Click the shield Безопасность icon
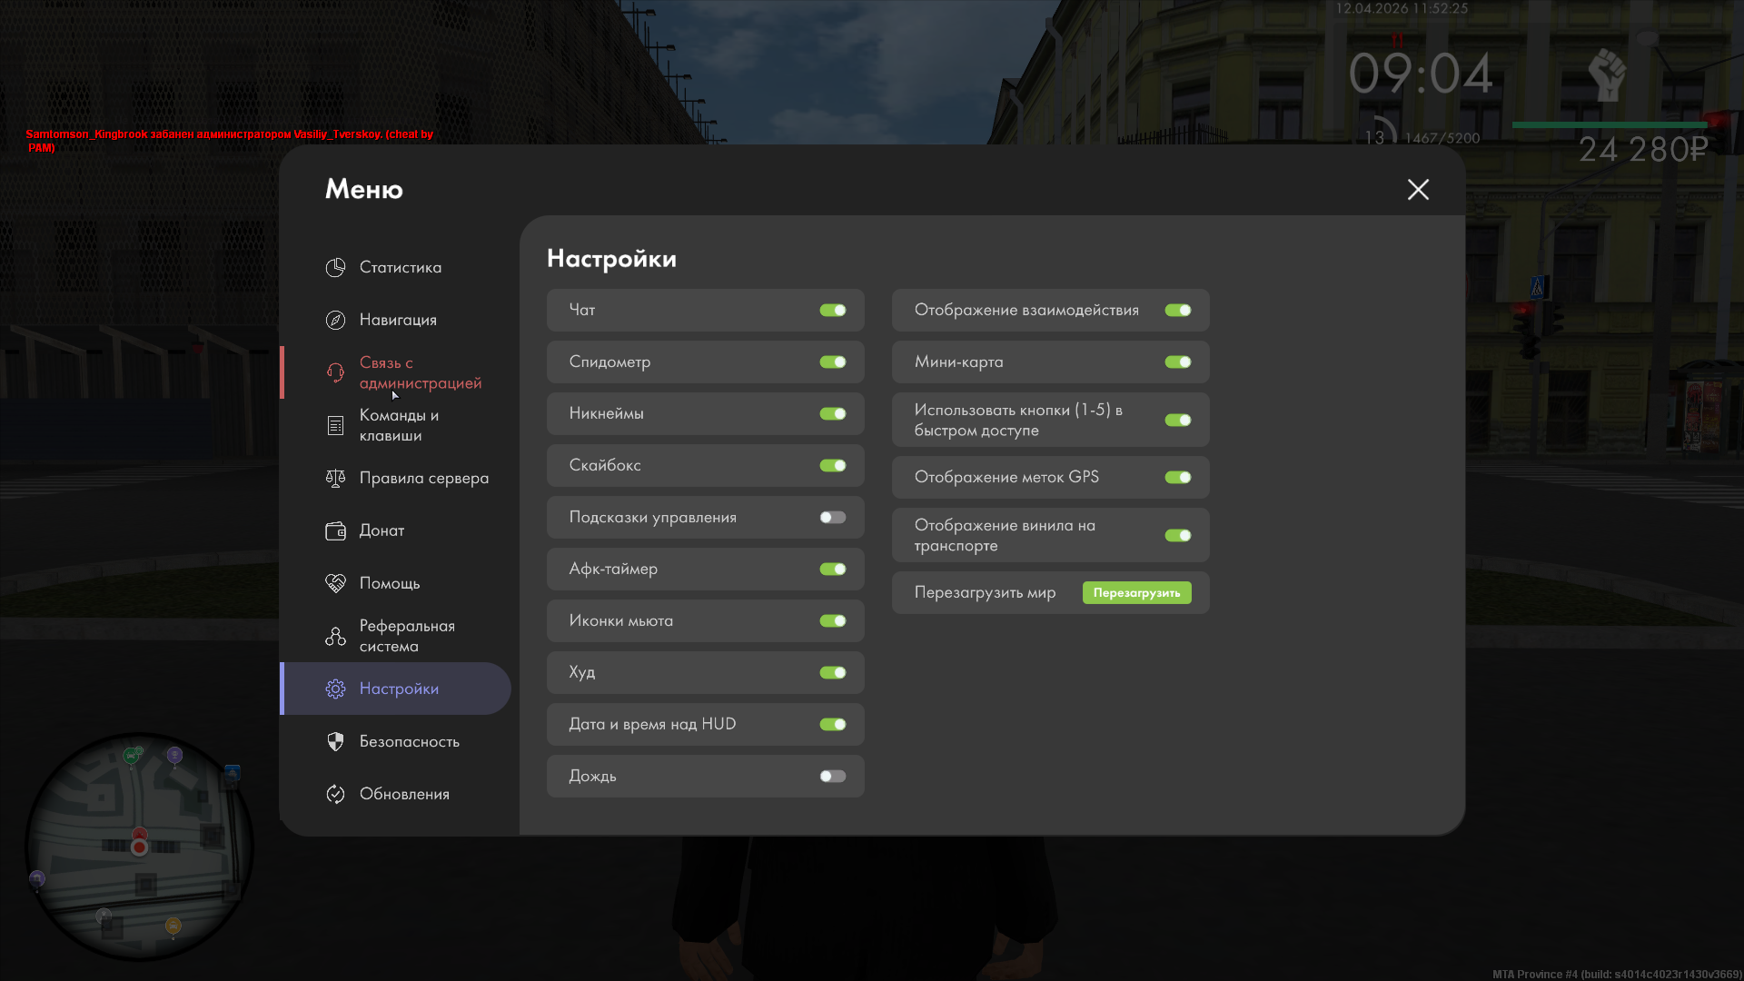This screenshot has height=981, width=1744. pyautogui.click(x=335, y=741)
